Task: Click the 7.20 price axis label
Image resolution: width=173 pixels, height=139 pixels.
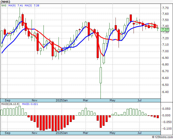Action: click(x=165, y=38)
